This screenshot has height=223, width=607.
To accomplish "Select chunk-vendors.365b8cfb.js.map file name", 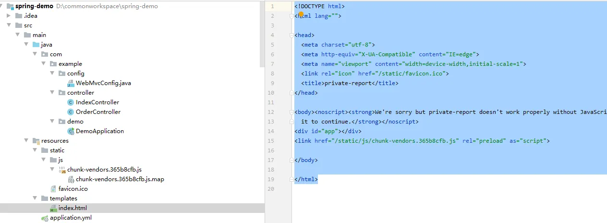I will (x=120, y=179).
